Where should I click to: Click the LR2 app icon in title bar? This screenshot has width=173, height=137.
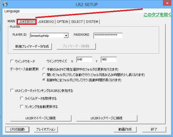pyautogui.click(x=5, y=4)
